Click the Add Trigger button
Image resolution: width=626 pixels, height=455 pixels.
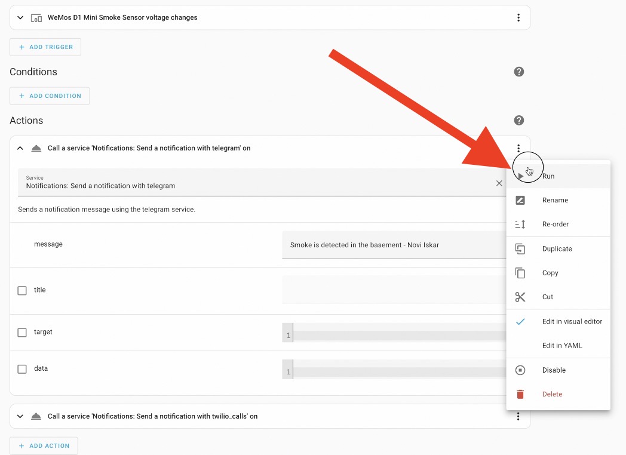click(45, 47)
